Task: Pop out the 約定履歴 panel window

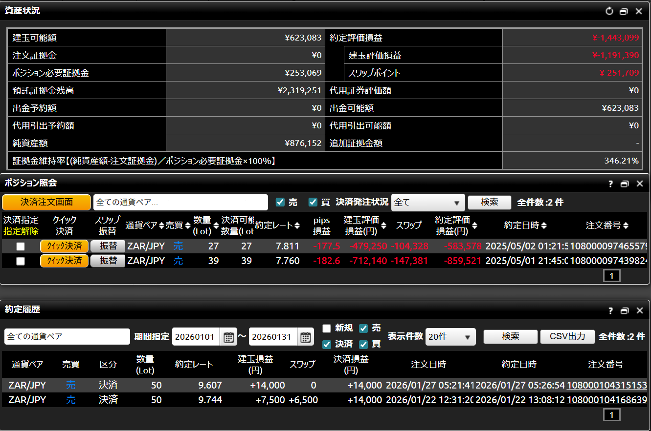Action: point(624,311)
